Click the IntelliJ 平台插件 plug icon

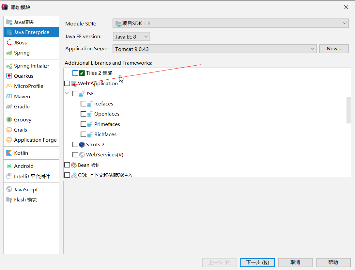9,176
